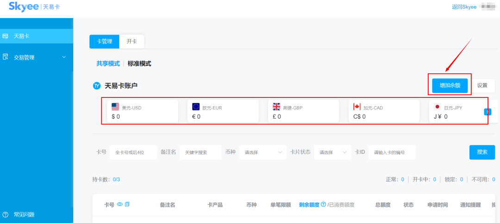Click the question mark beside 剩余额度
The width and height of the screenshot is (500, 223).
pyautogui.click(x=323, y=205)
